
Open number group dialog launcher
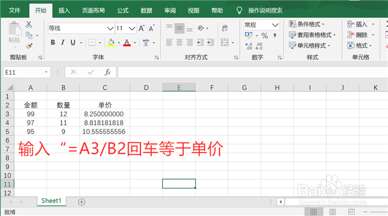click(x=279, y=57)
